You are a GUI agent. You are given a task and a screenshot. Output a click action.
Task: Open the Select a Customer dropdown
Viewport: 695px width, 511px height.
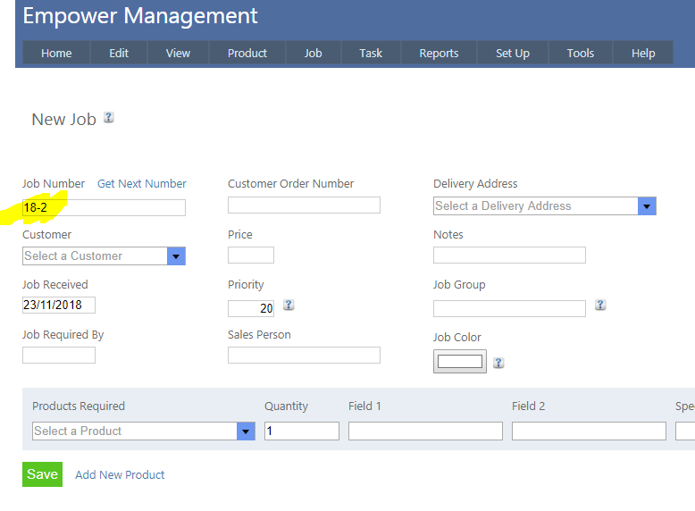pos(176,256)
